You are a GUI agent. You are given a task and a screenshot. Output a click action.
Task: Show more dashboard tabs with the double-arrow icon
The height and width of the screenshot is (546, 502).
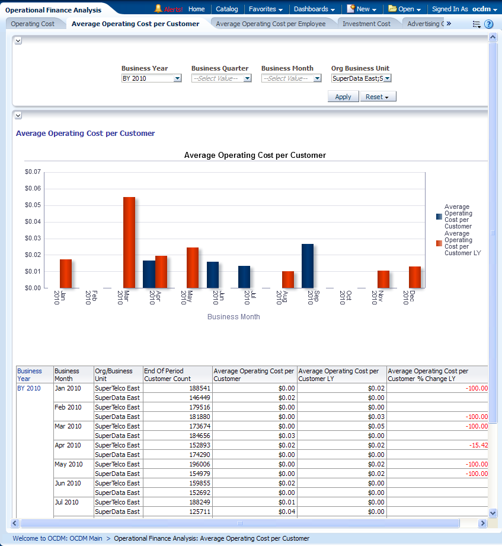click(449, 24)
